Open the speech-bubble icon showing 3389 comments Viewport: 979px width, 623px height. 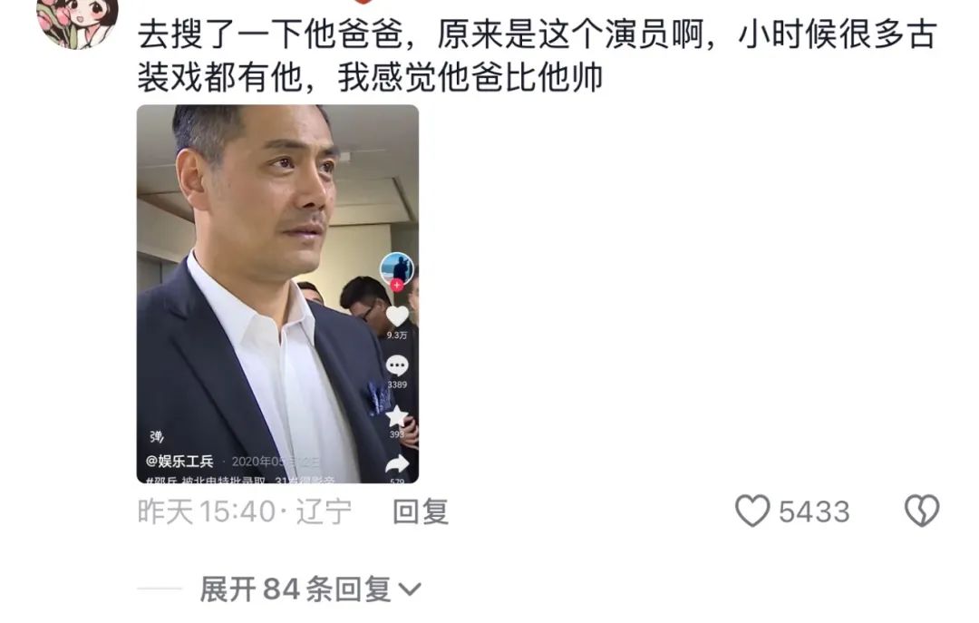coord(396,365)
